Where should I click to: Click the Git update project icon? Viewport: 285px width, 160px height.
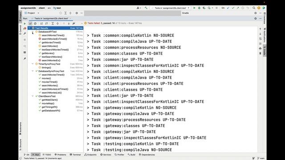tap(228, 8)
